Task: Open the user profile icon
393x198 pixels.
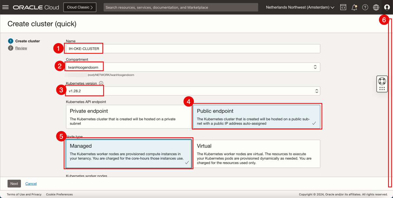Action: (x=387, y=7)
